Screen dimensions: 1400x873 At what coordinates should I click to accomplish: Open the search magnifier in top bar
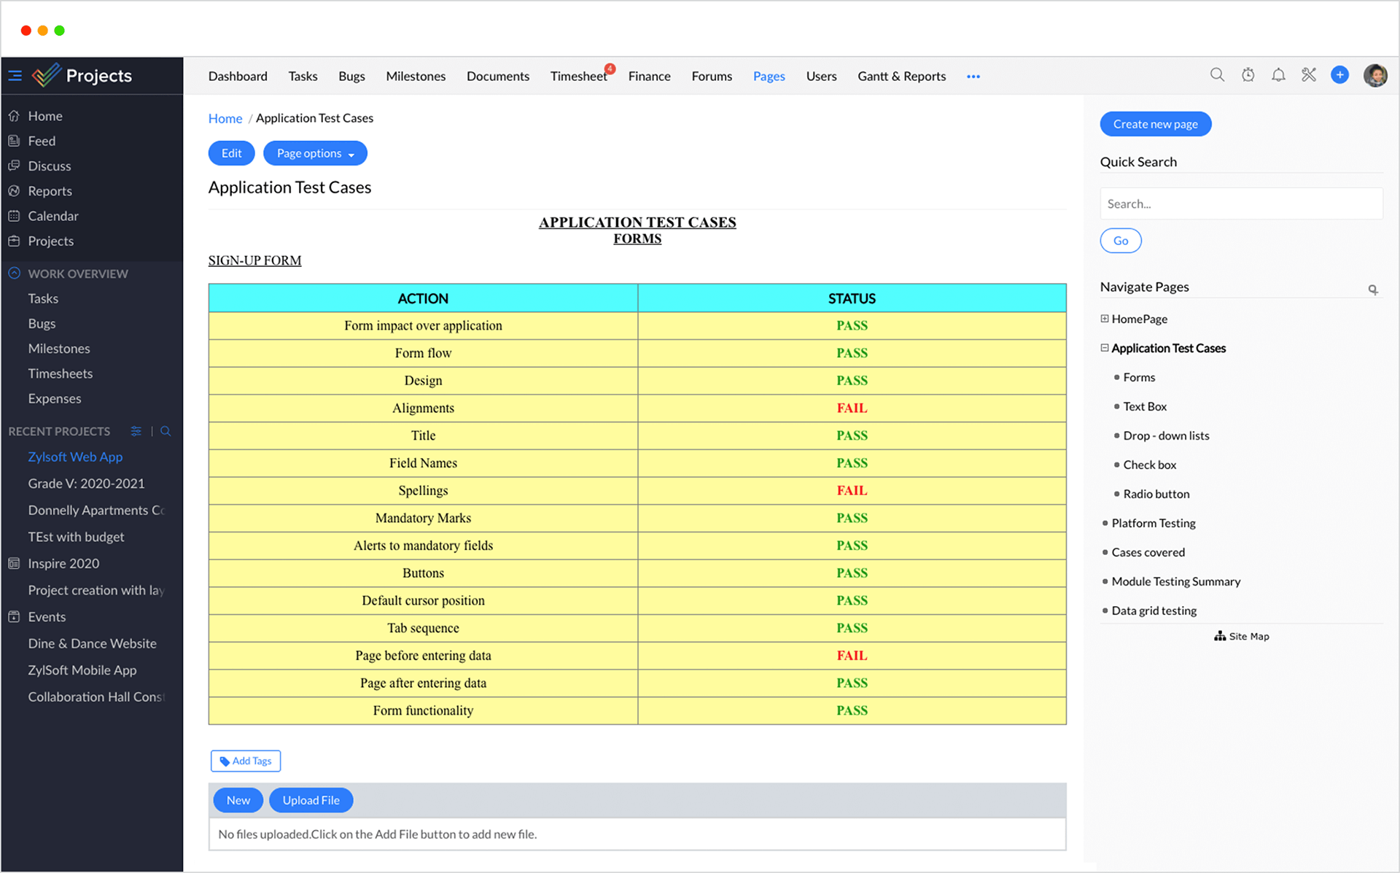1217,75
